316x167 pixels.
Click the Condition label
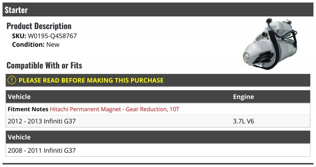[x=28, y=44]
